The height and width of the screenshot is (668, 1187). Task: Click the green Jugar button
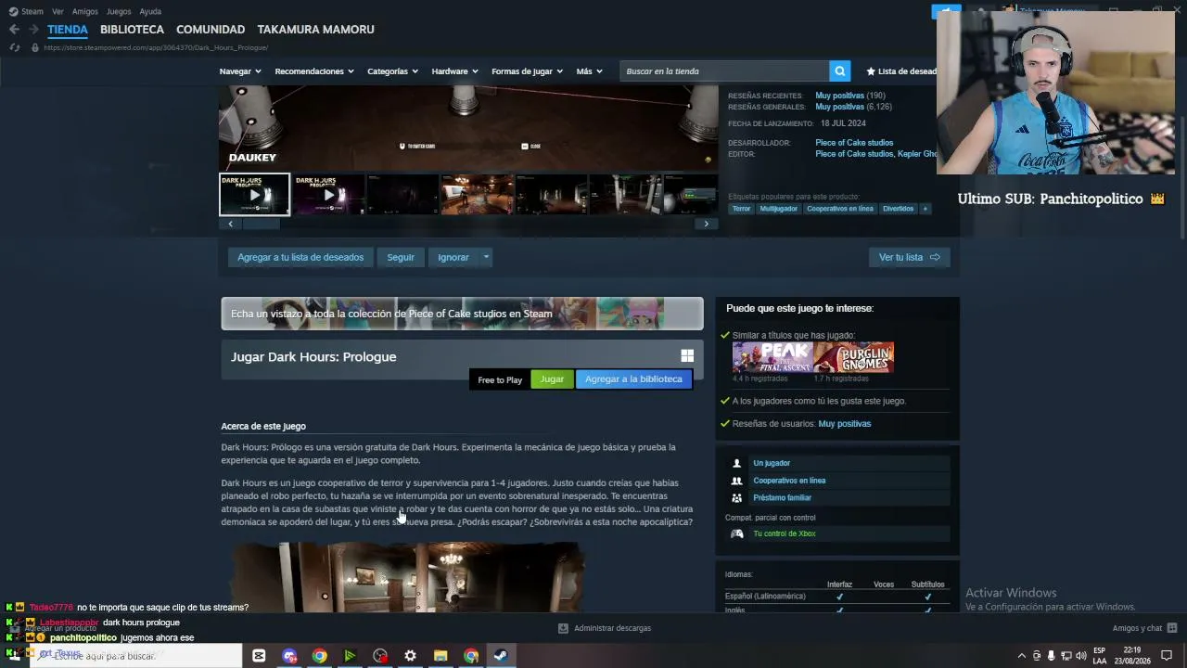point(552,379)
